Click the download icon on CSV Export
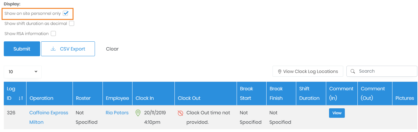The height and width of the screenshot is (132, 418). 53,49
